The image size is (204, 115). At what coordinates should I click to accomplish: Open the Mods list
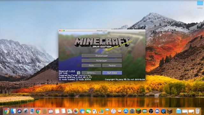click(91, 65)
